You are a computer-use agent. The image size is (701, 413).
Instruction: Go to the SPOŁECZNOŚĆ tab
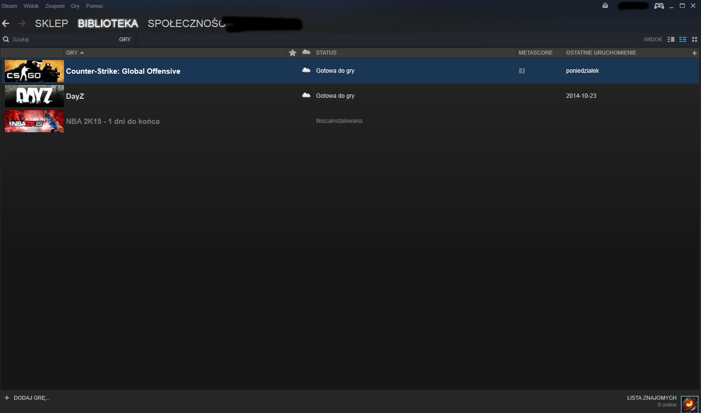(x=187, y=24)
